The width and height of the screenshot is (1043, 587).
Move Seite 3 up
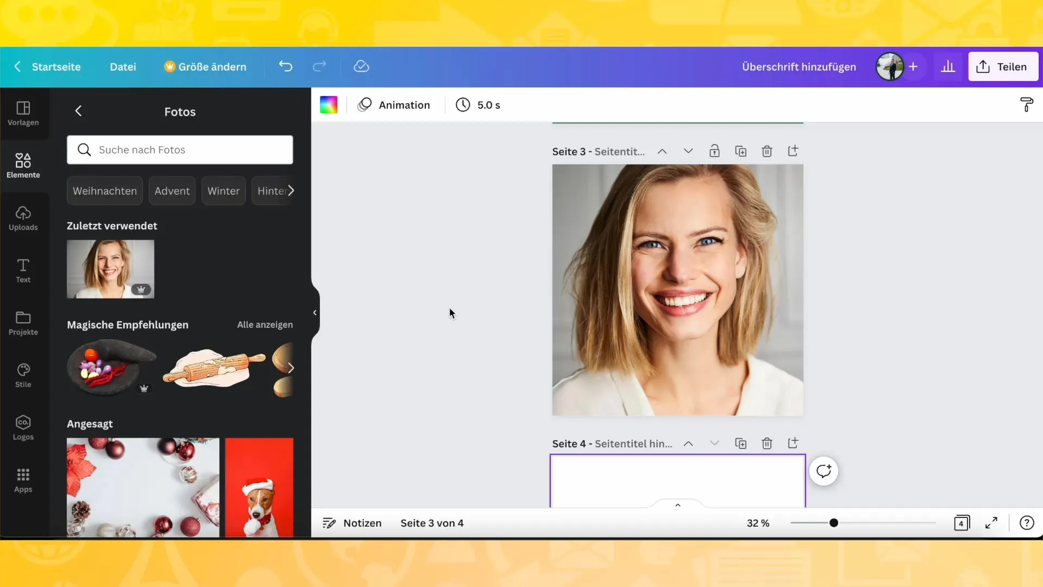click(662, 151)
